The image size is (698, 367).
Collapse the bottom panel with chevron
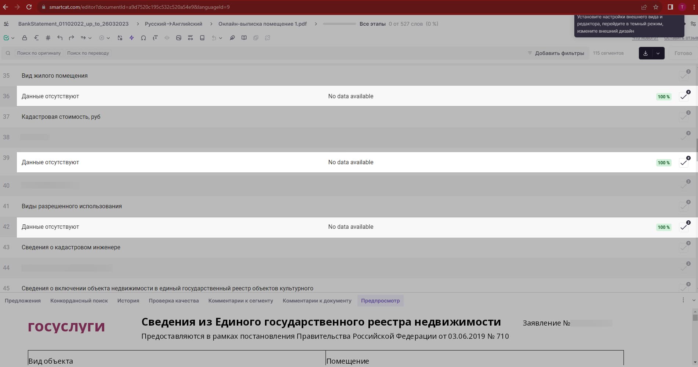coord(694,300)
